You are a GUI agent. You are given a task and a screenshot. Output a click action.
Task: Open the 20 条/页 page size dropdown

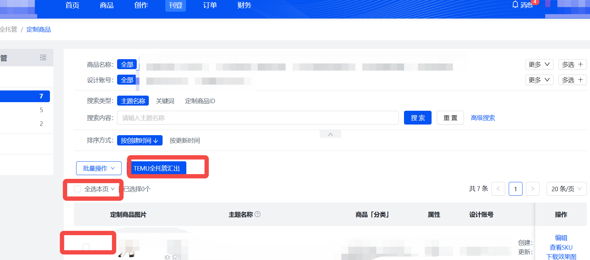(x=566, y=189)
